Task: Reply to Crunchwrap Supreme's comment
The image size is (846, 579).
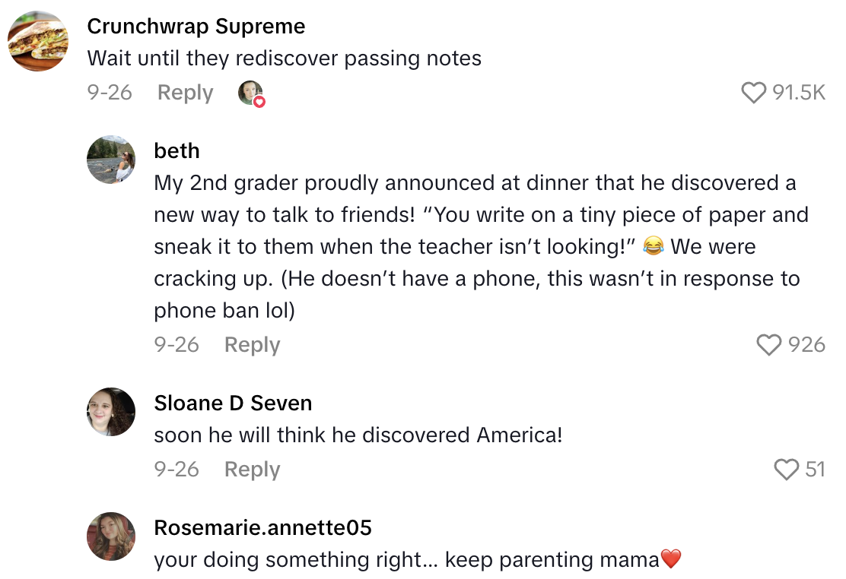Action: pyautogui.click(x=184, y=92)
